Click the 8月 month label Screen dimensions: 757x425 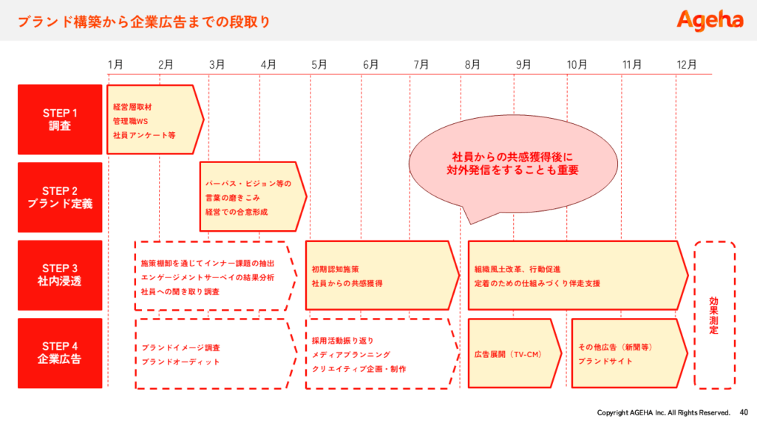[x=472, y=64]
